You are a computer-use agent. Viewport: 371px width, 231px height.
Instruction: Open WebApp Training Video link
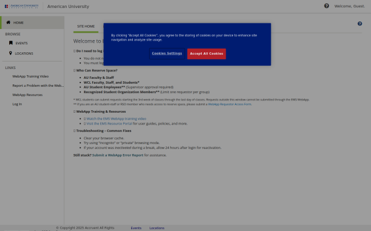pyautogui.click(x=30, y=76)
